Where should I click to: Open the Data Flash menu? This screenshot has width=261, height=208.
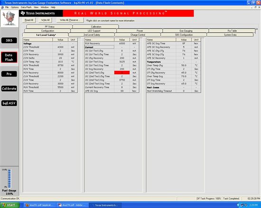pyautogui.click(x=26, y=7)
